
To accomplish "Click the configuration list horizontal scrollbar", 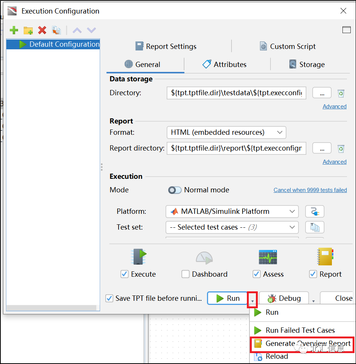I will tap(52, 308).
